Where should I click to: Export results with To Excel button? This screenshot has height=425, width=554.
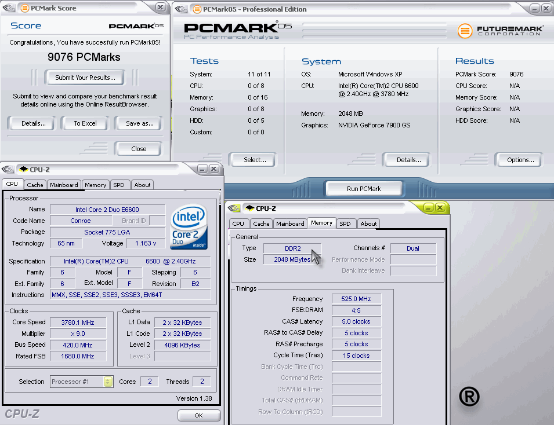point(85,123)
